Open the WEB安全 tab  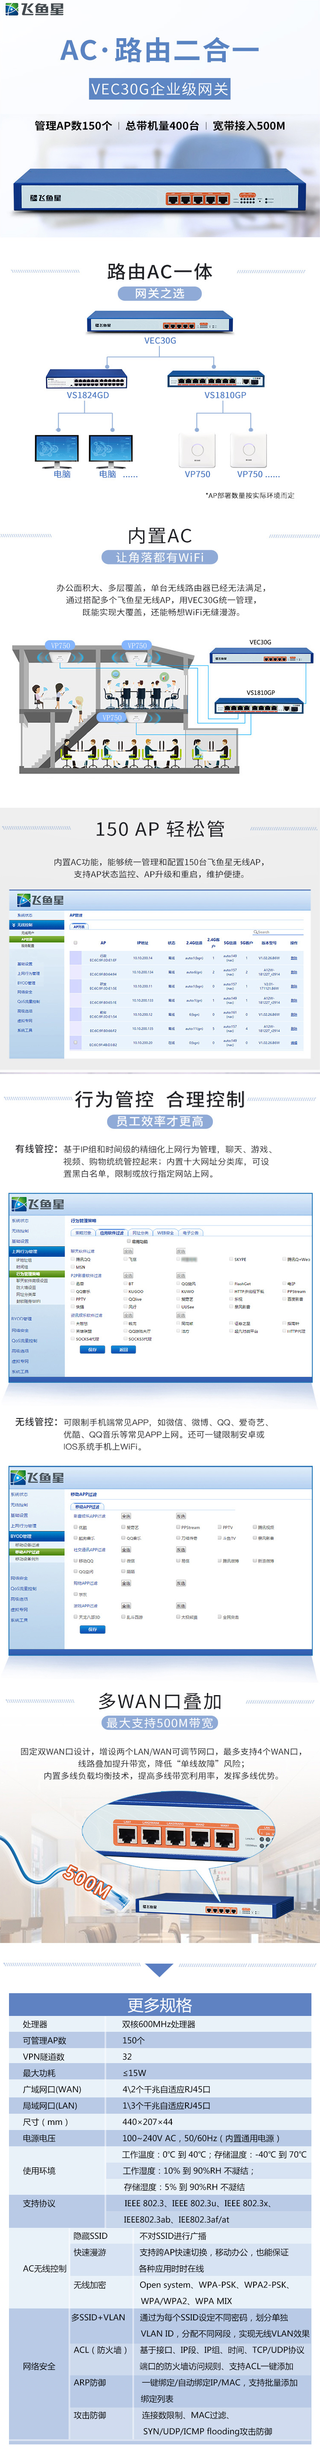pos(166,1232)
